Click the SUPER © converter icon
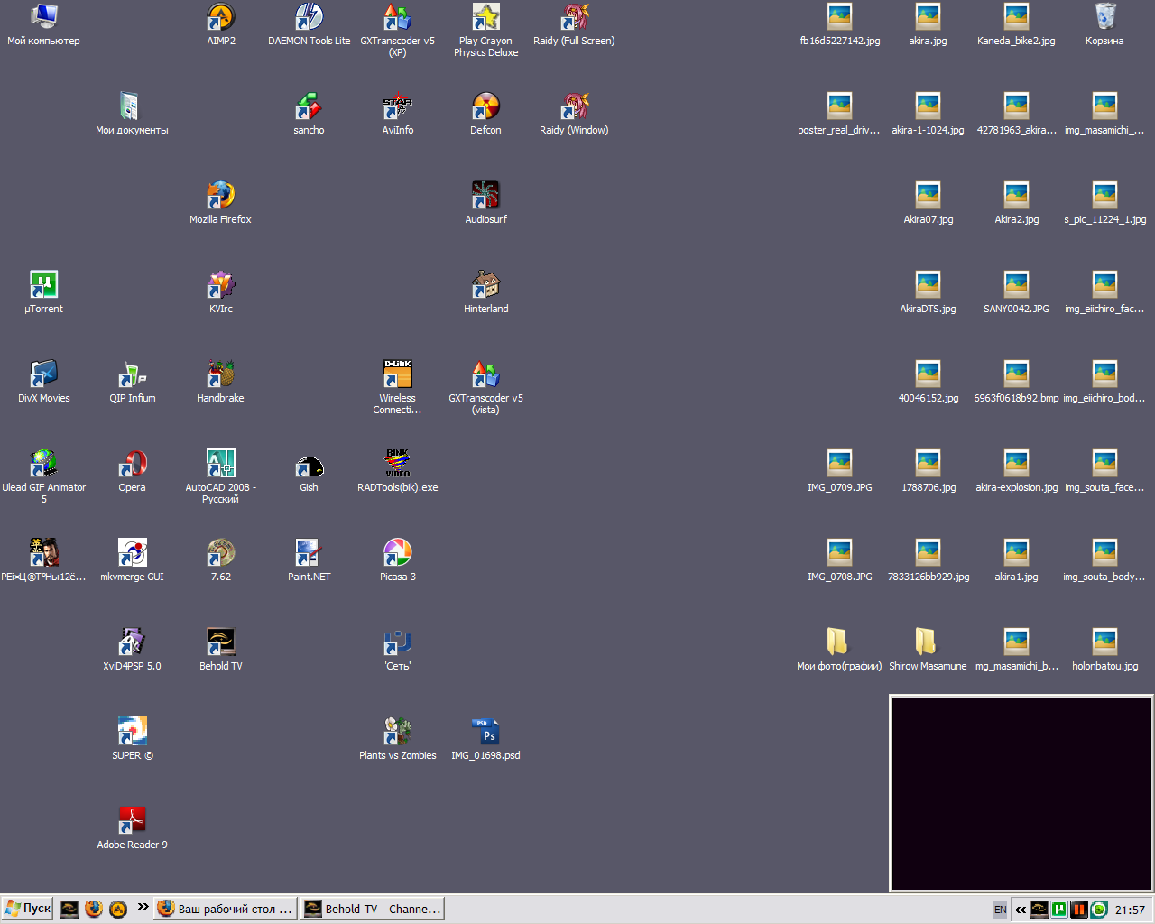This screenshot has height=924, width=1155. tap(133, 732)
